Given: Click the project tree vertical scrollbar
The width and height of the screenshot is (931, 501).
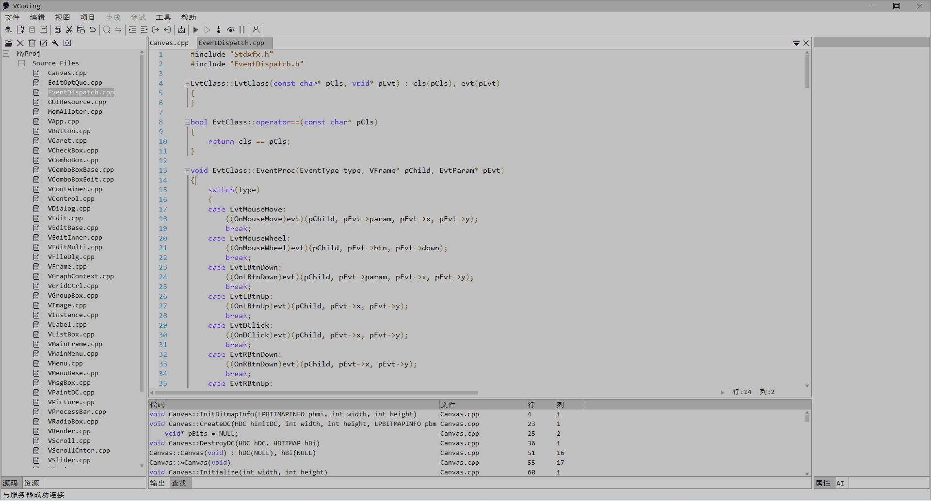Looking at the screenshot, I should click(x=142, y=223).
